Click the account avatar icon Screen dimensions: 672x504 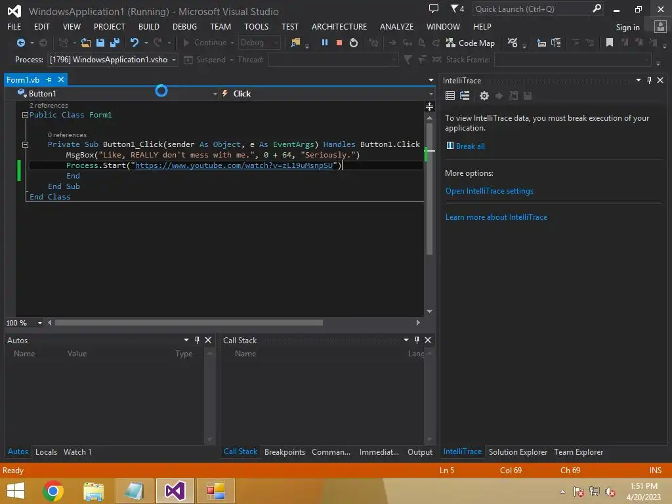pyautogui.click(x=660, y=26)
